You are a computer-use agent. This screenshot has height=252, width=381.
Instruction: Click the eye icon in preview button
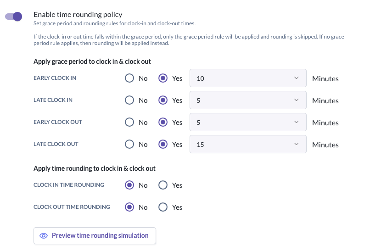pos(44,235)
